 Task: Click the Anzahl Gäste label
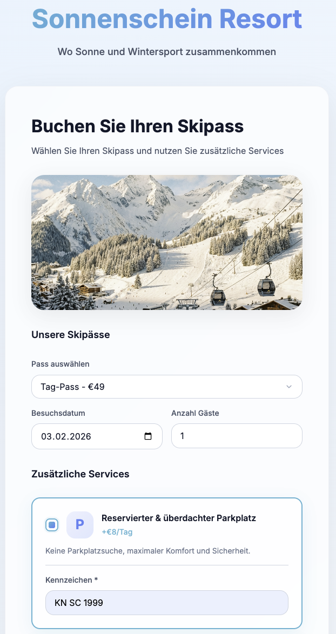pos(195,413)
